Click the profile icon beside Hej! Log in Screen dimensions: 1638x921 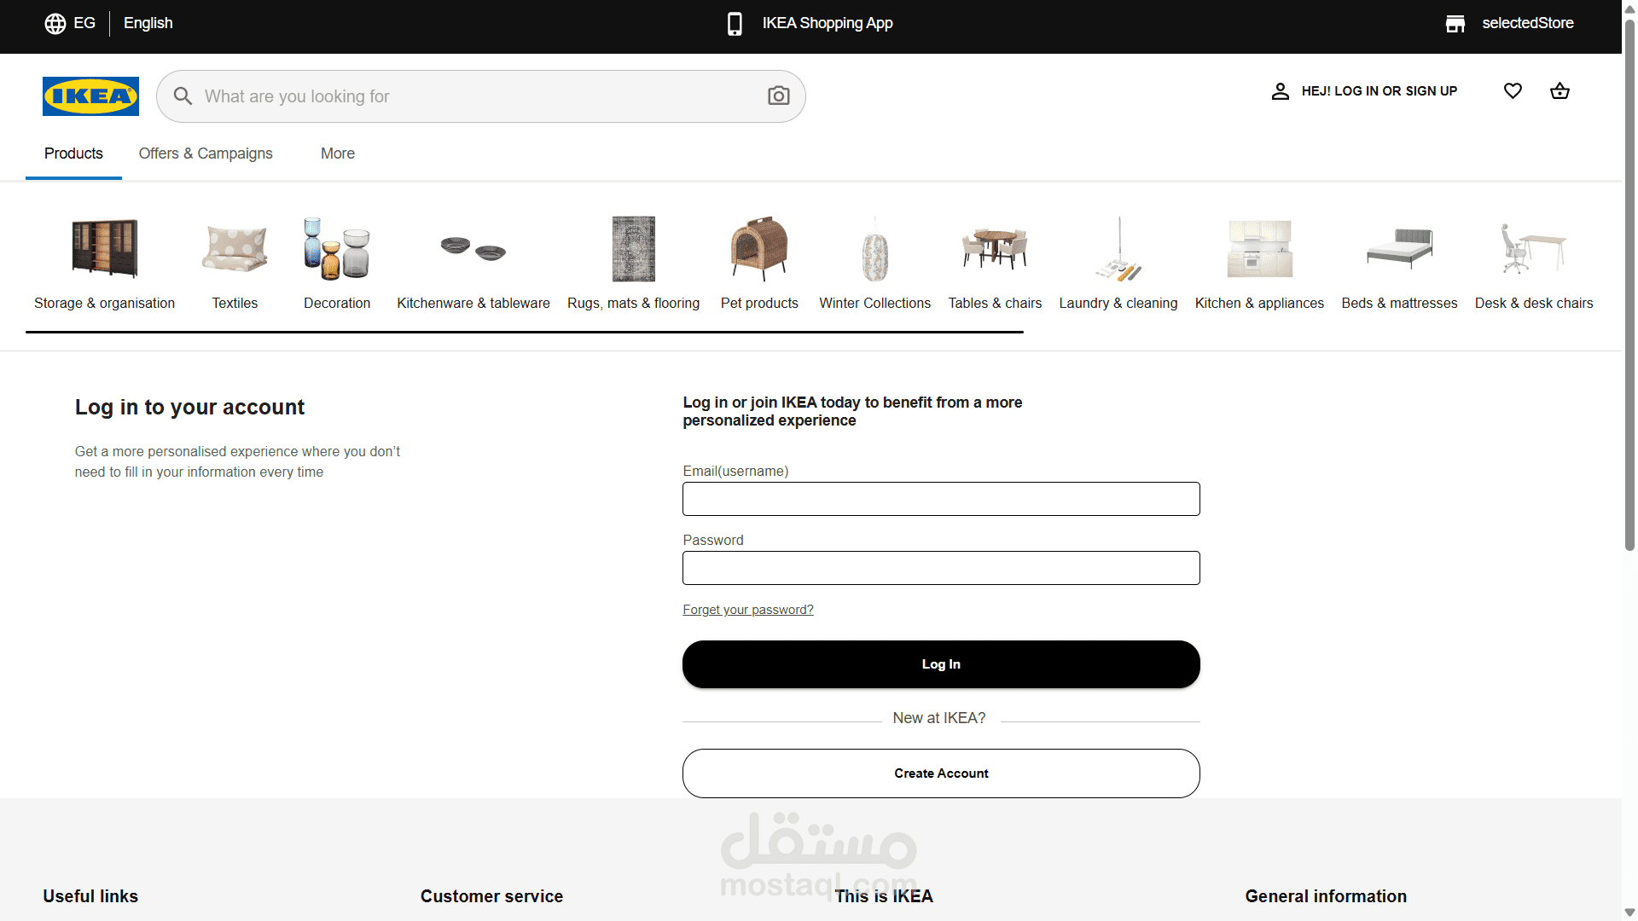1280,91
